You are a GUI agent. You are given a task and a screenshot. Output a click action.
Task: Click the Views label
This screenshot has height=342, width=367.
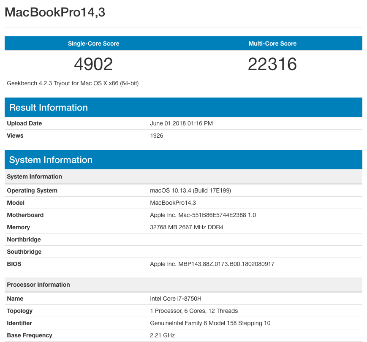[15, 136]
